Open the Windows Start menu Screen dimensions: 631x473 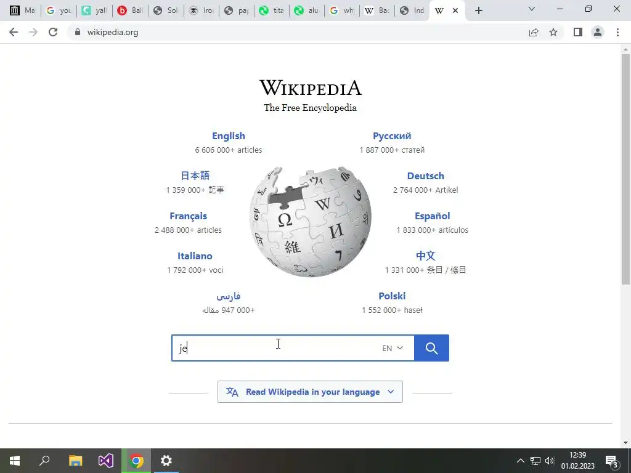point(15,461)
